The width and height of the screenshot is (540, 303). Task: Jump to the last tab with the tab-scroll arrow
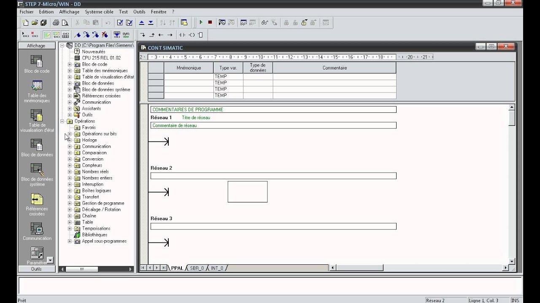point(164,268)
